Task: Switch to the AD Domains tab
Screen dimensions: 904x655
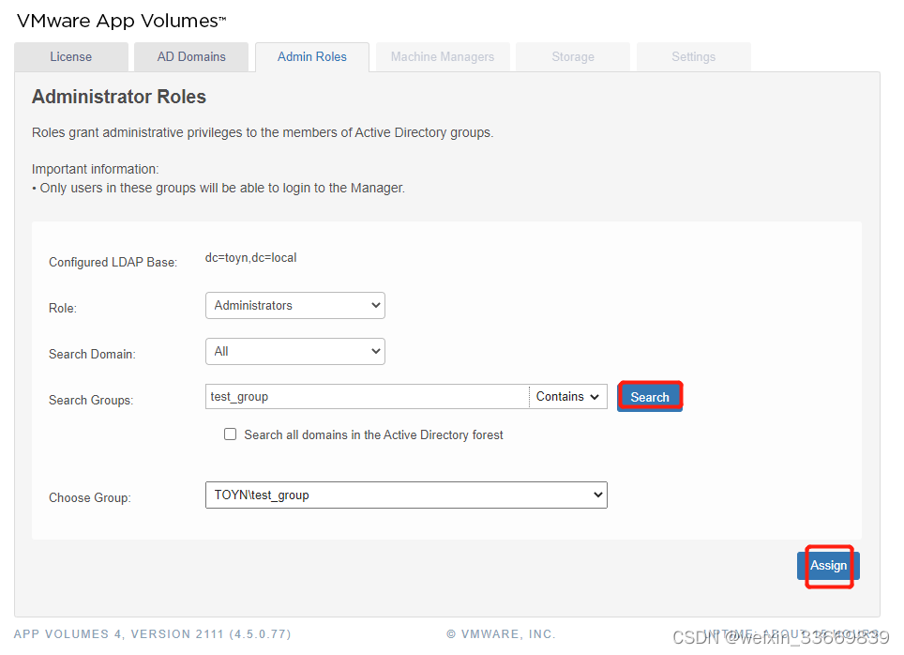Action: coord(191,57)
